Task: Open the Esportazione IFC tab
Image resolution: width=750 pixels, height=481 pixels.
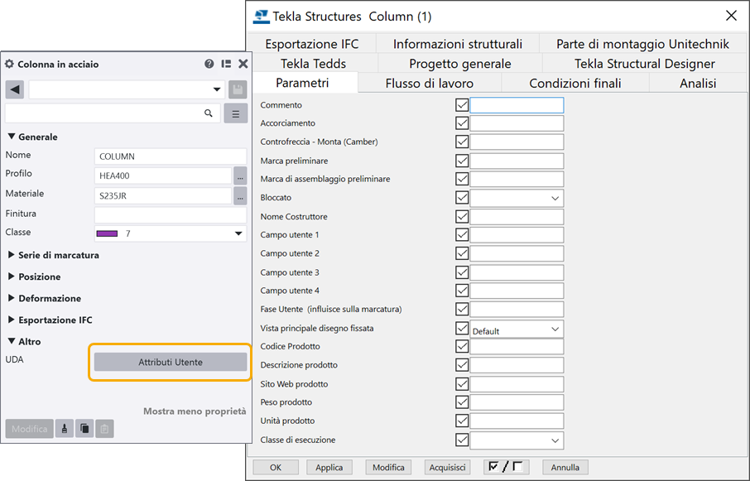Action: (x=312, y=44)
